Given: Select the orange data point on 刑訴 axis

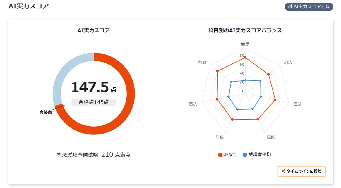Looking at the screenshot, I should tap(232, 119).
